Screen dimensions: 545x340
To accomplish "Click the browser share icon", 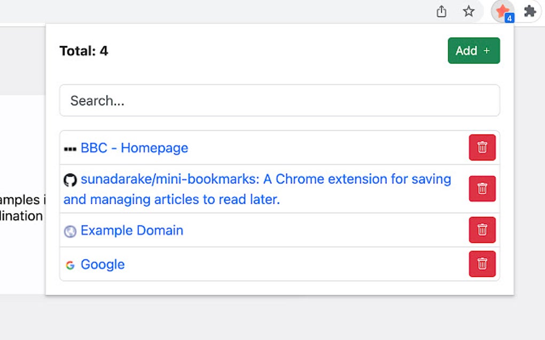I will point(441,11).
